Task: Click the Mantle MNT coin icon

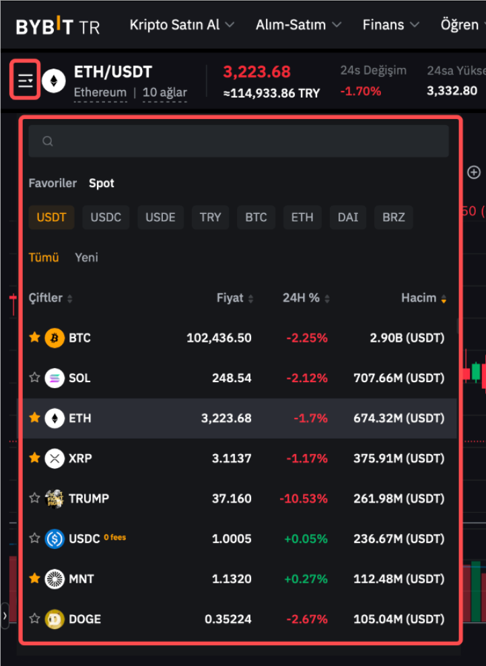Action: pos(55,579)
